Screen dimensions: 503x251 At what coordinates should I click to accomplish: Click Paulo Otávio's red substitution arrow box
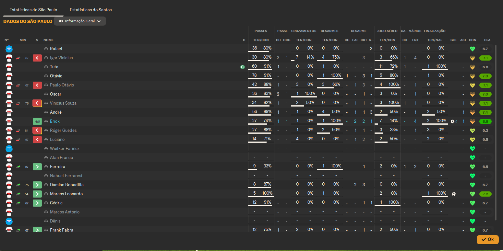[x=37, y=85]
